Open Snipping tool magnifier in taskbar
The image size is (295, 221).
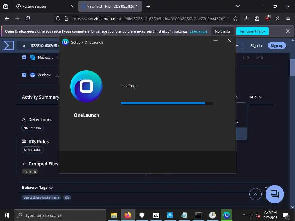coord(170,215)
